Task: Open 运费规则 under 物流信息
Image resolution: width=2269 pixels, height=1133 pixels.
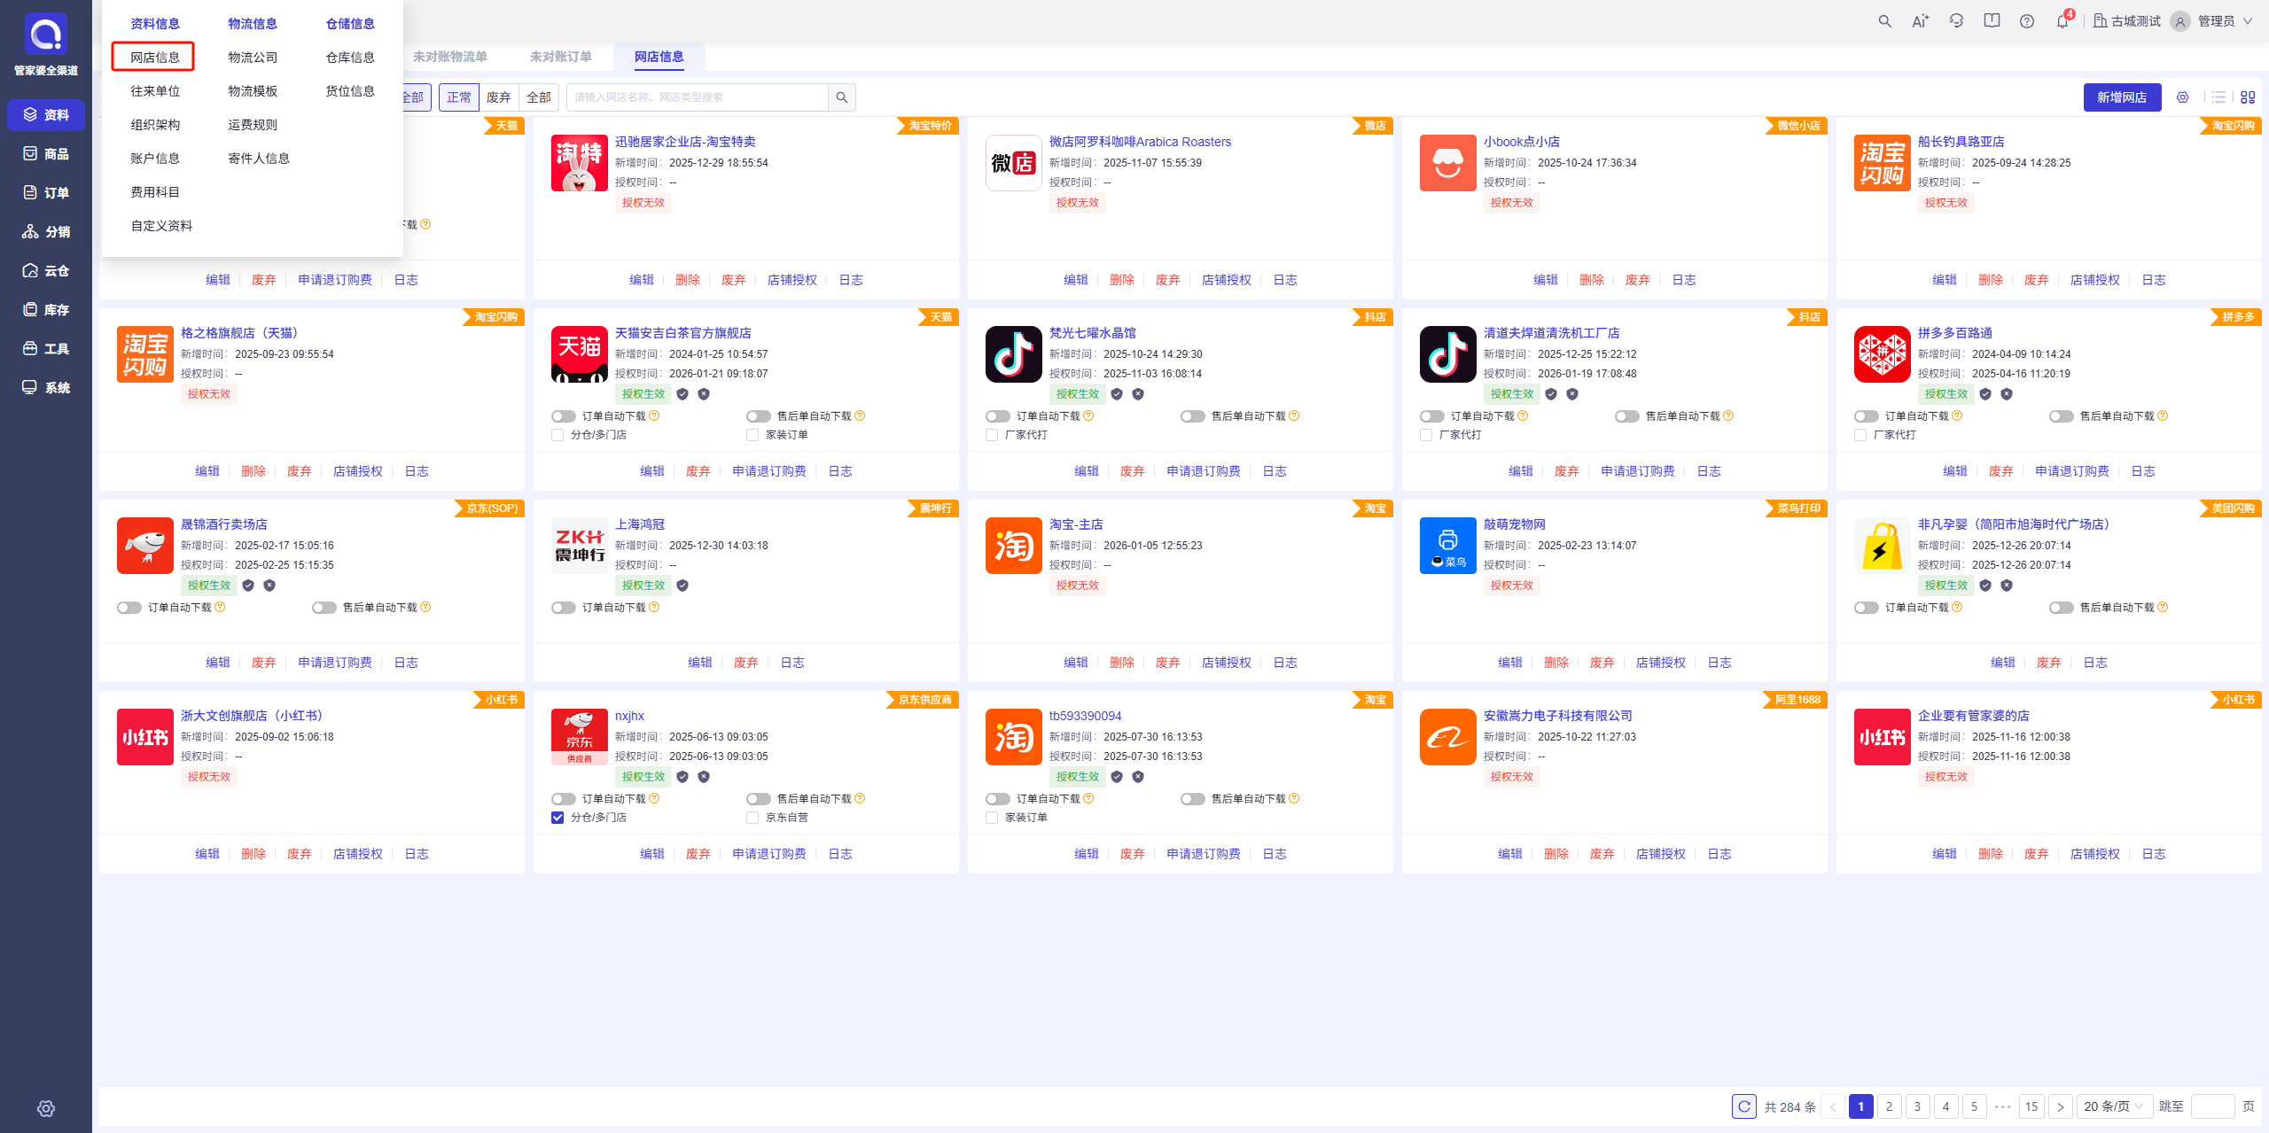Action: coord(253,125)
